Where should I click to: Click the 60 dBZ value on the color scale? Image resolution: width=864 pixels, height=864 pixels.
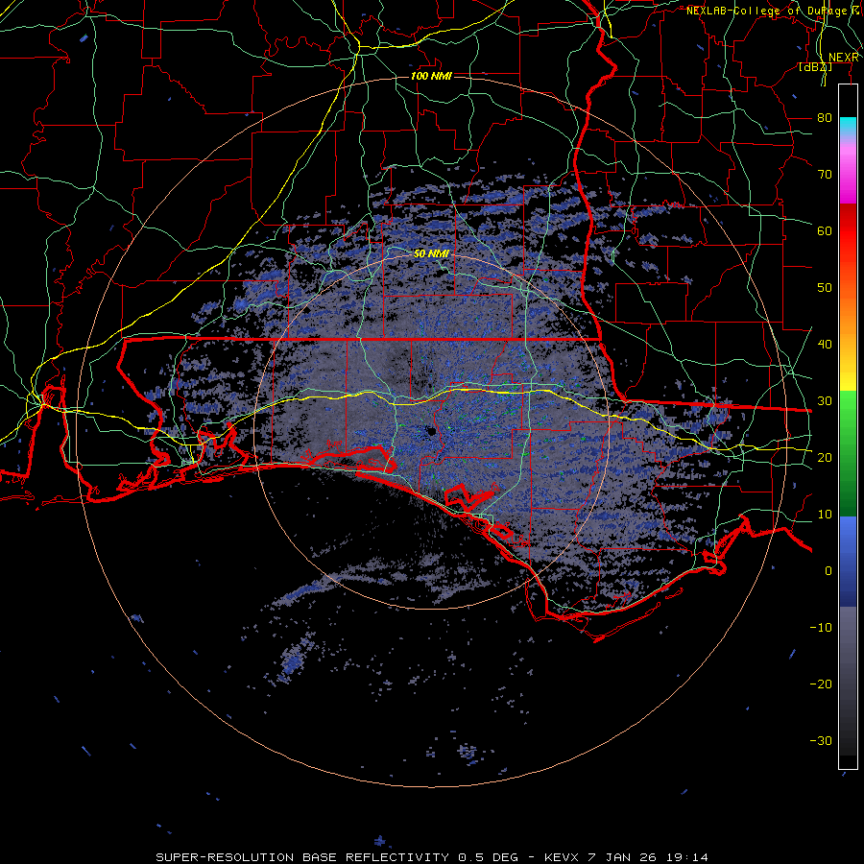coord(825,230)
